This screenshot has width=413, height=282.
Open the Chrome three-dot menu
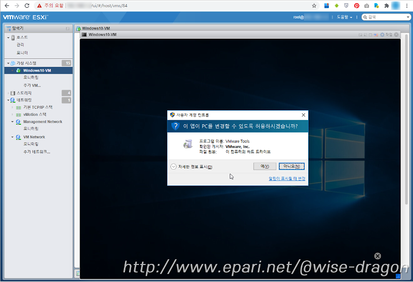click(x=407, y=6)
